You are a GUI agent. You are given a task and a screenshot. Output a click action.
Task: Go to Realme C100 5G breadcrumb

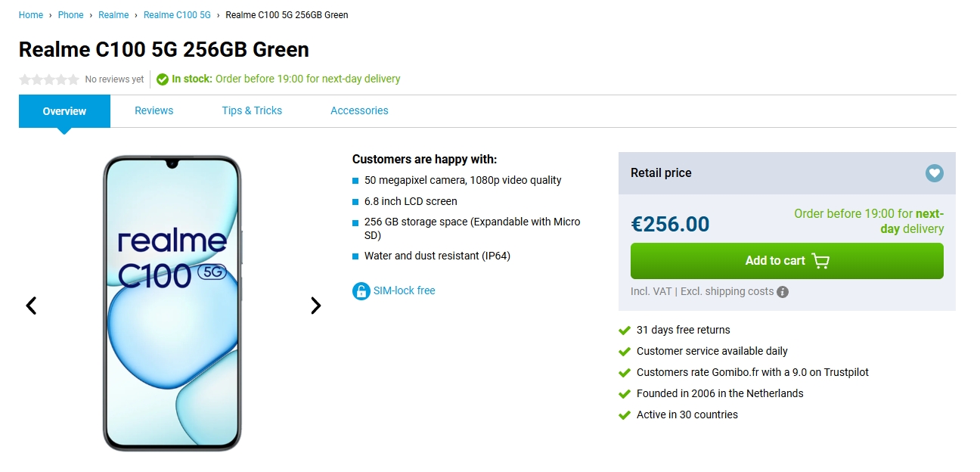(x=177, y=15)
